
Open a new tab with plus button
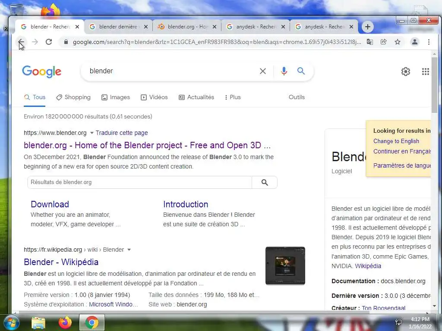click(x=368, y=27)
